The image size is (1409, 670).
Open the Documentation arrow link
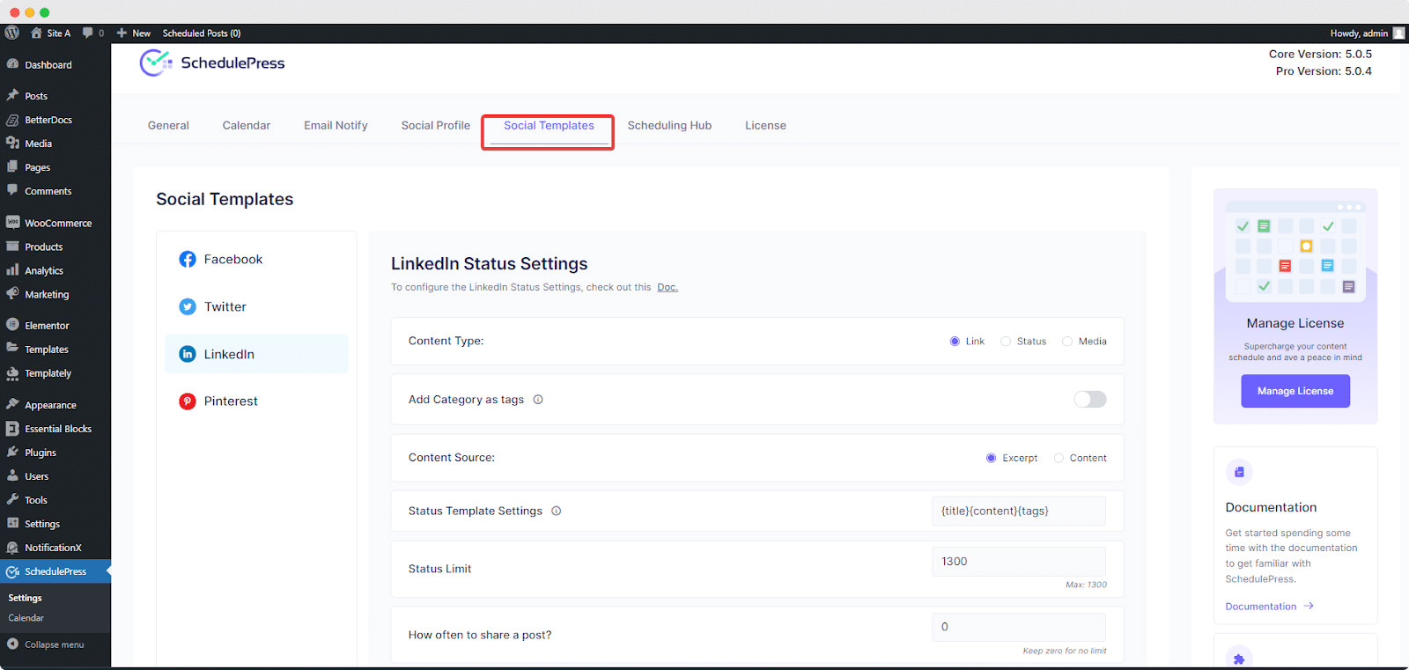pyautogui.click(x=1269, y=607)
